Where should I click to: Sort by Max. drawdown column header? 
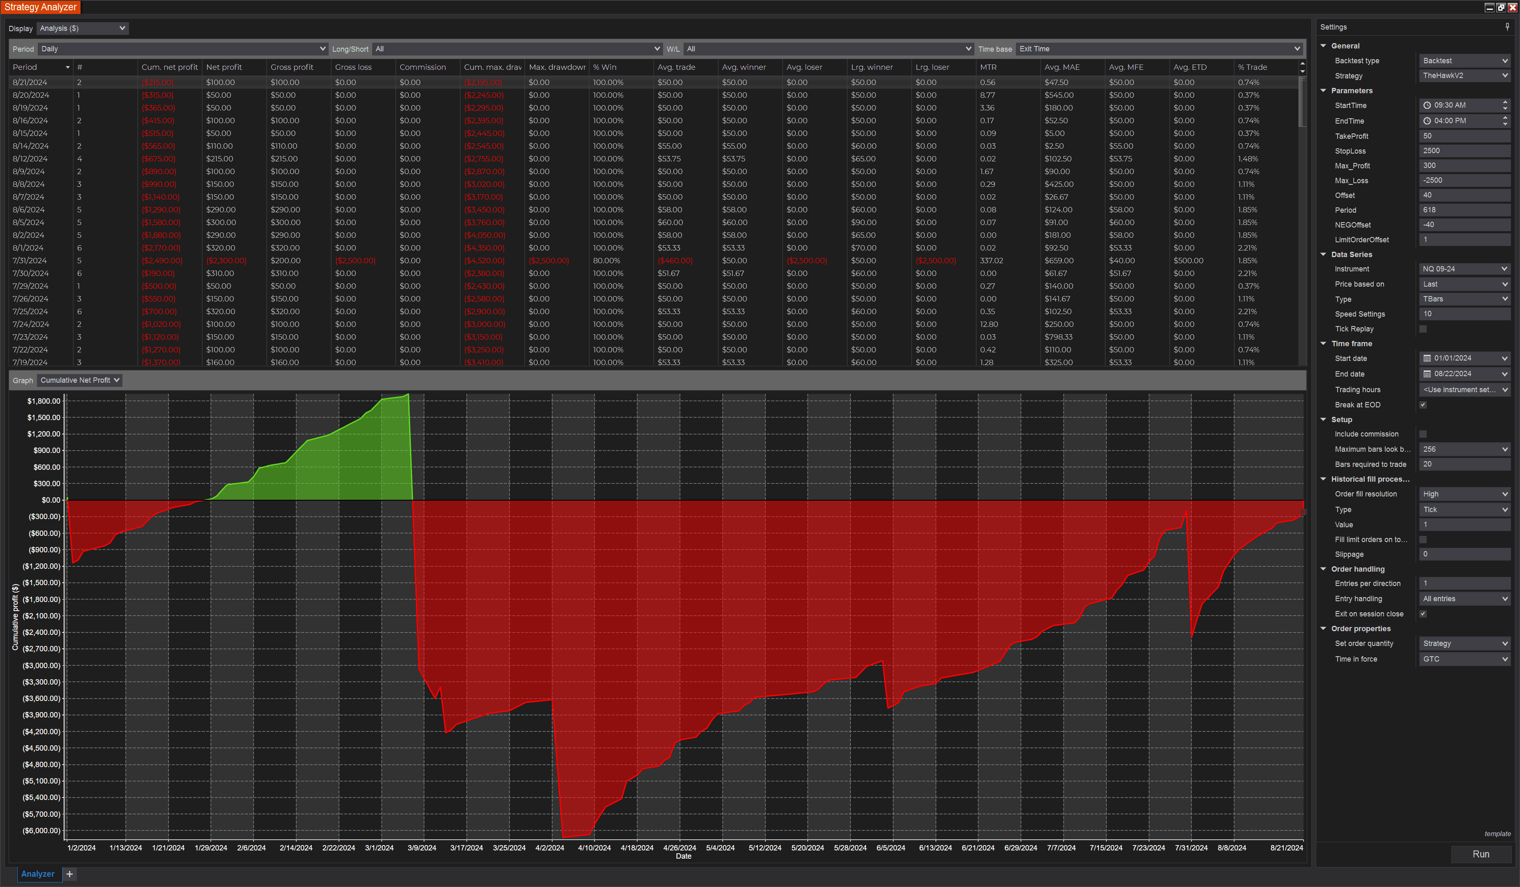[x=557, y=67]
